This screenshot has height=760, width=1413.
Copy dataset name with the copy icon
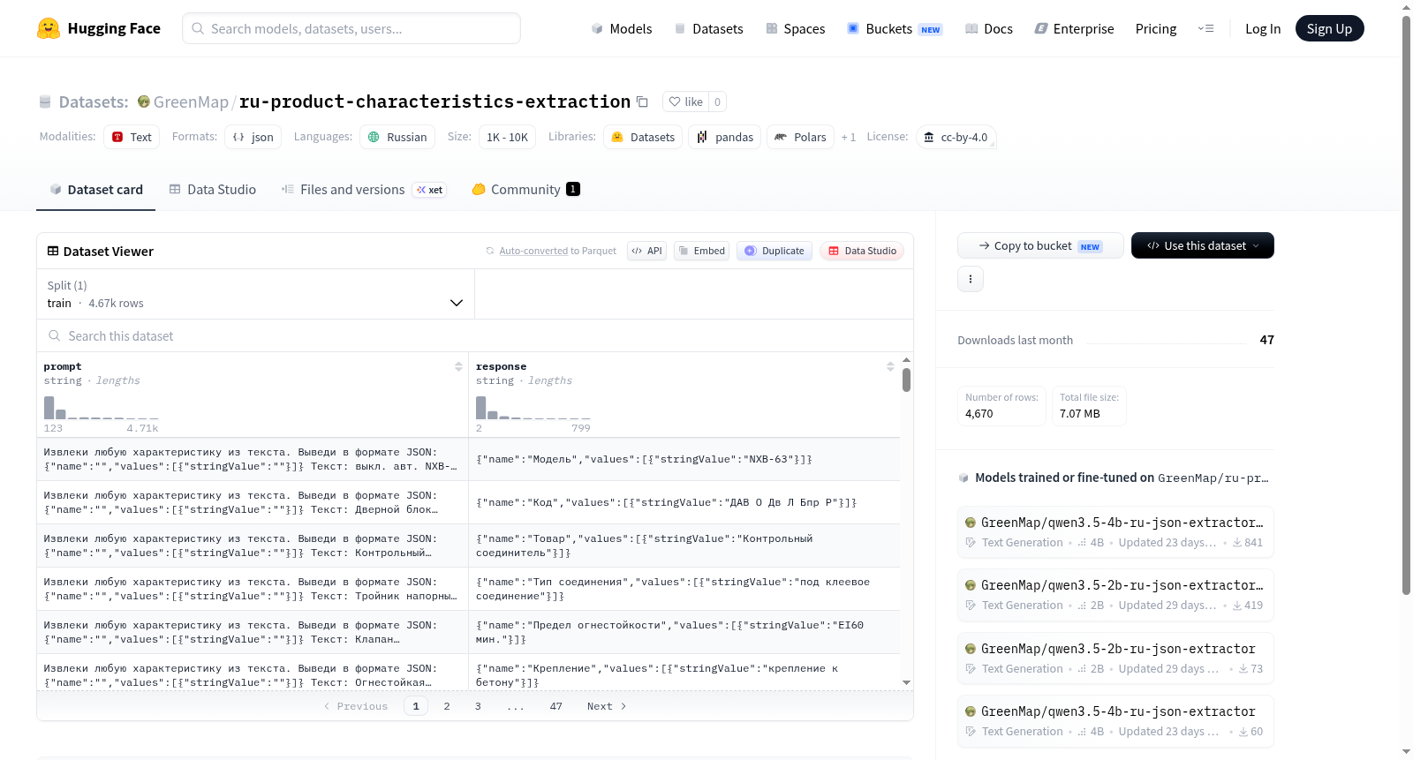tap(643, 102)
